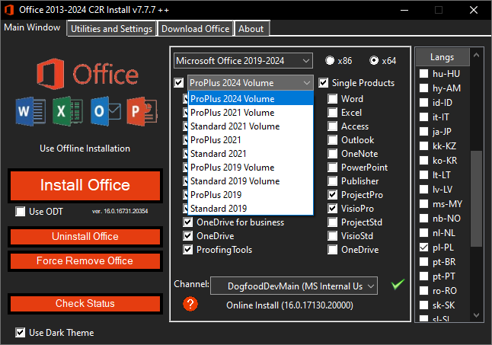Screen dimensions: 492x345
Task: Check the ja-JP language checkbox
Action: 424,132
